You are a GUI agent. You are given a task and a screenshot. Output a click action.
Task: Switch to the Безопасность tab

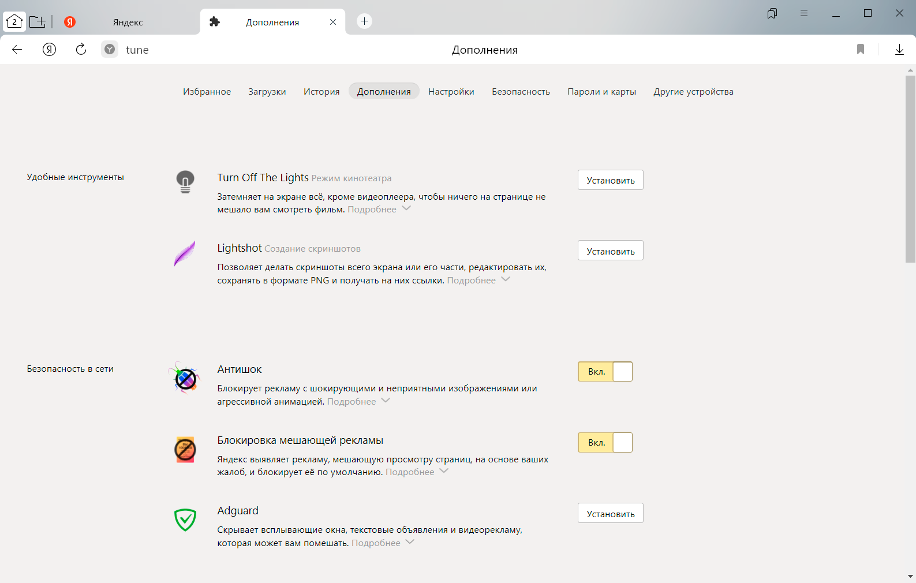tap(521, 92)
